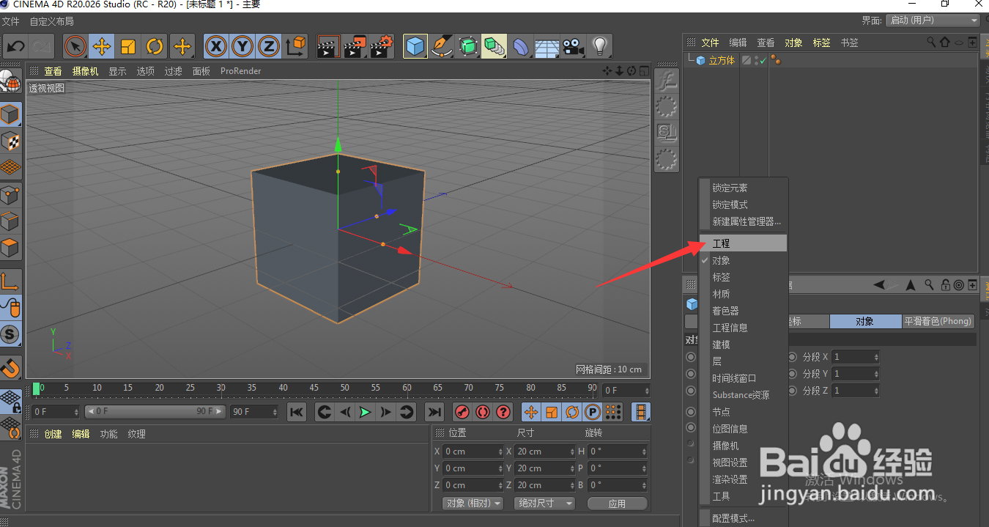This screenshot has height=527, width=989.
Task: Switch to 平滑着色(Phong) tab
Action: 938,321
